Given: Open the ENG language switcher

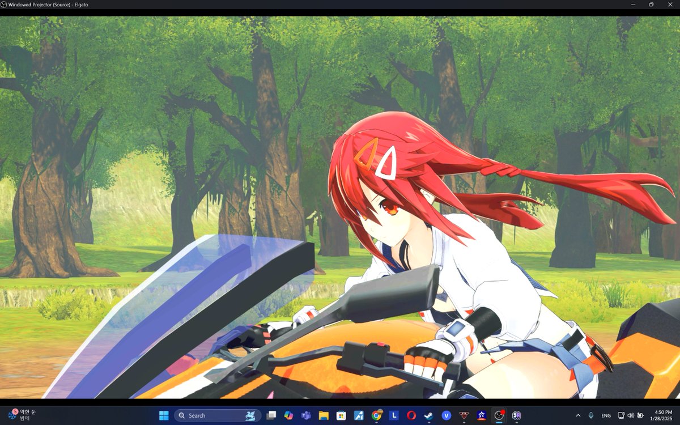Looking at the screenshot, I should tap(606, 415).
